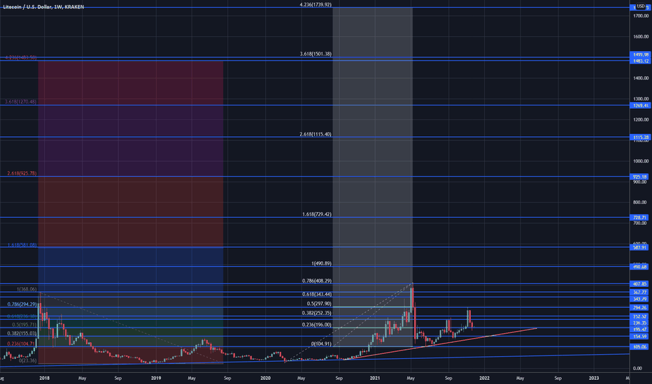Click the 4.236(1483.56) label on left Fibonacci
This screenshot has width=652, height=384.
click(21, 58)
